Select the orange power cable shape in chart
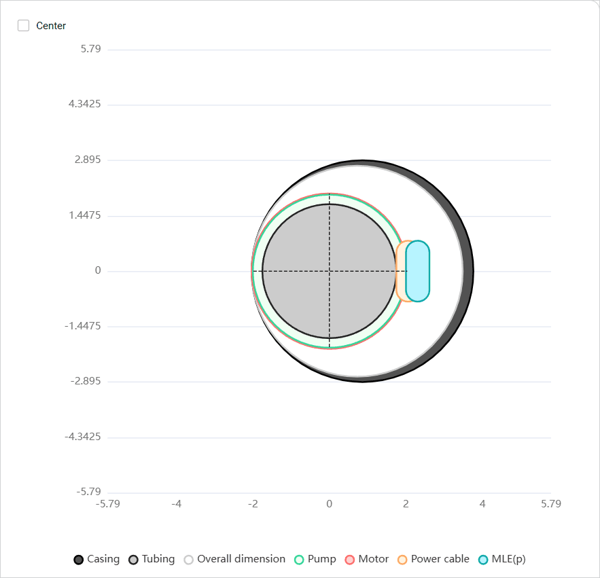 tap(400, 271)
